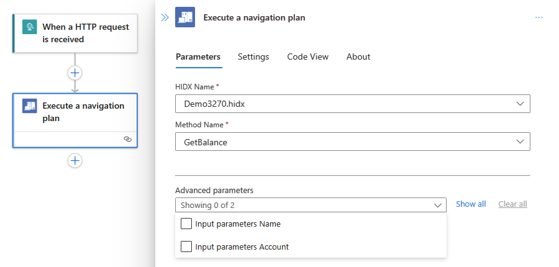The width and height of the screenshot is (559, 267).
Task: Switch to the Settings tab
Action: (253, 57)
